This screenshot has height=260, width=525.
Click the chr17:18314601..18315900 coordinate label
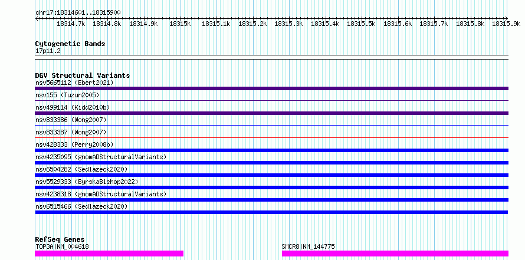(78, 12)
